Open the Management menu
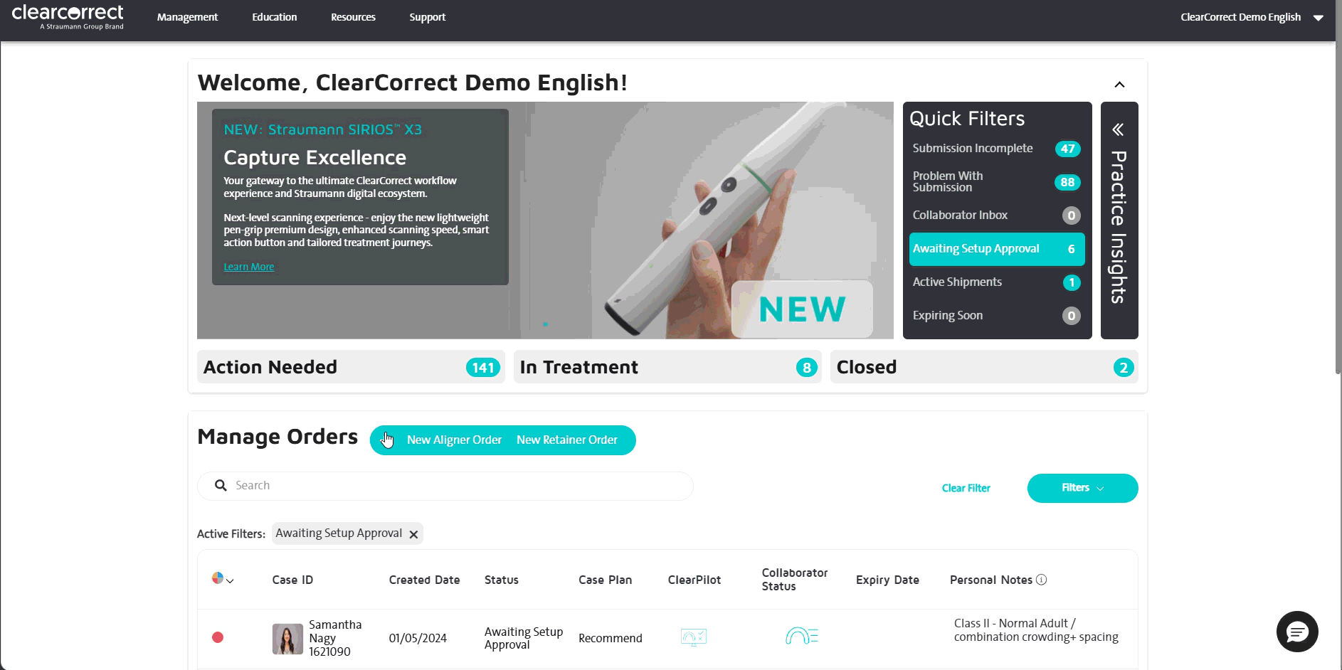This screenshot has width=1342, height=670. pos(187,17)
